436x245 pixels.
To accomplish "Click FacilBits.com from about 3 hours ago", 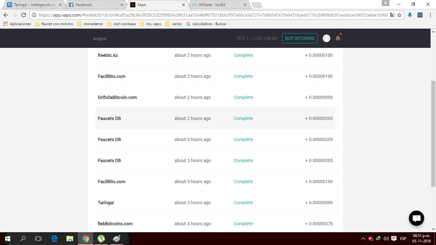I will click(215, 182).
